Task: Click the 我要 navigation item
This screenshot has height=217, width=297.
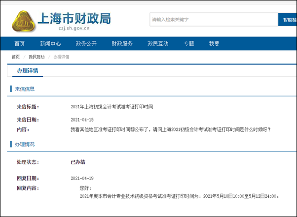Action: 214,44
